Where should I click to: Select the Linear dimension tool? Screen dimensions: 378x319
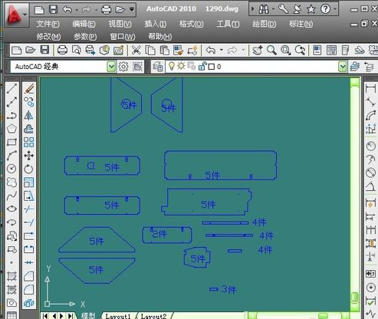pyautogui.click(x=370, y=88)
